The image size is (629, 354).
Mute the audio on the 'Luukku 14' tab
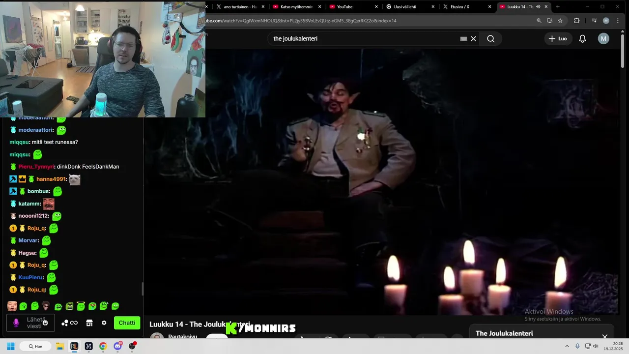(538, 7)
